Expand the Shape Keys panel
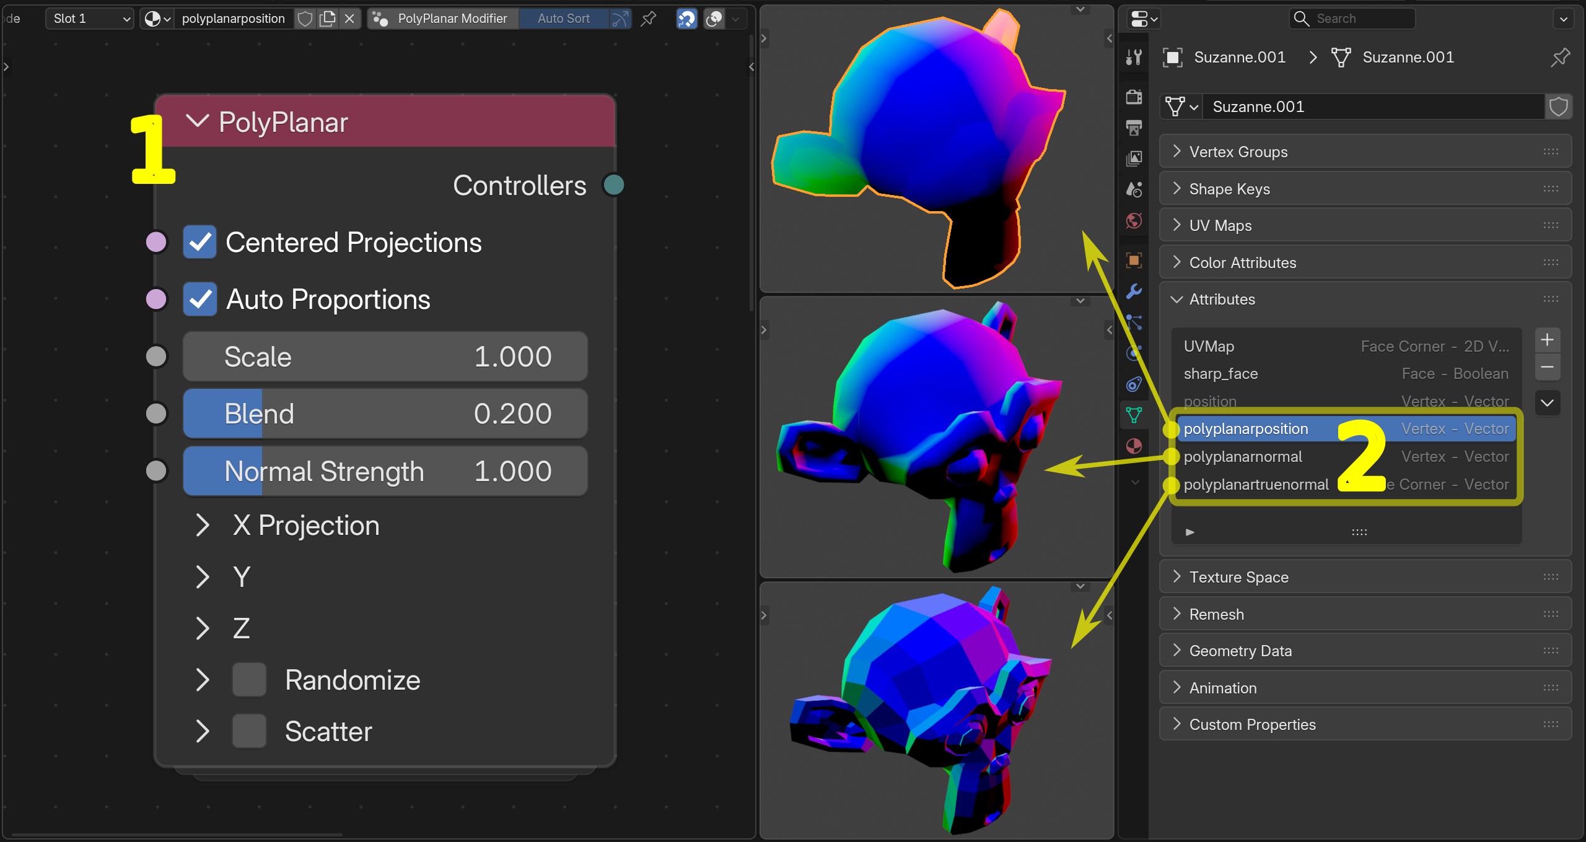The image size is (1586, 842). 1365,189
